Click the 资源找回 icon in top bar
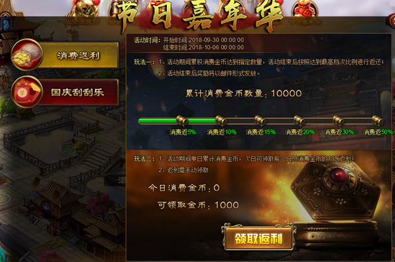Screen dimensions: 395x262 point(85,12)
